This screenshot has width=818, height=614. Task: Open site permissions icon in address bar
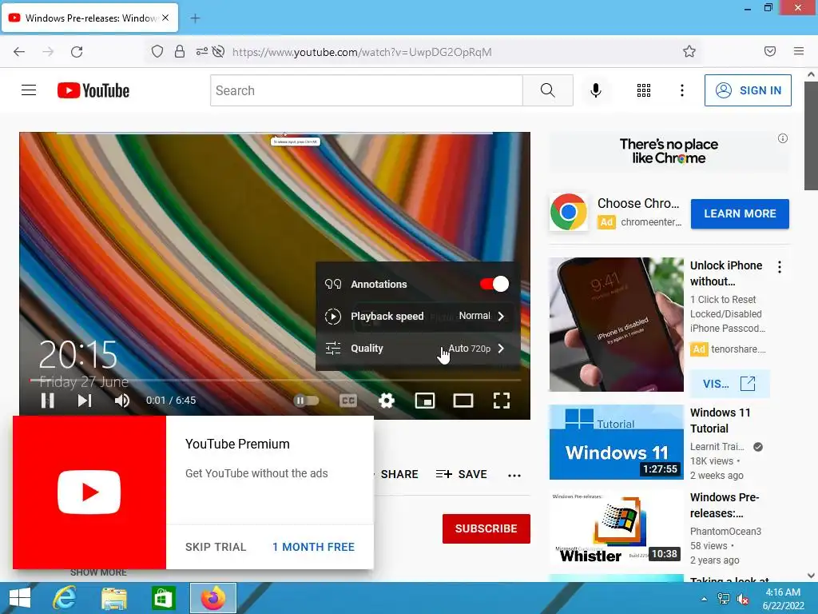201,51
